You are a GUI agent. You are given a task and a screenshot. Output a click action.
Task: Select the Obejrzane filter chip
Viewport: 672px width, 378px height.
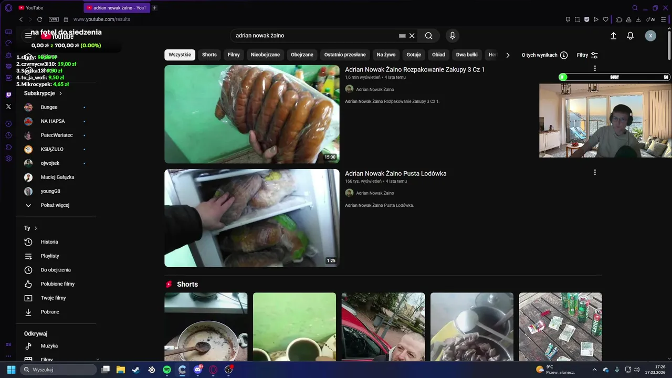(x=302, y=55)
